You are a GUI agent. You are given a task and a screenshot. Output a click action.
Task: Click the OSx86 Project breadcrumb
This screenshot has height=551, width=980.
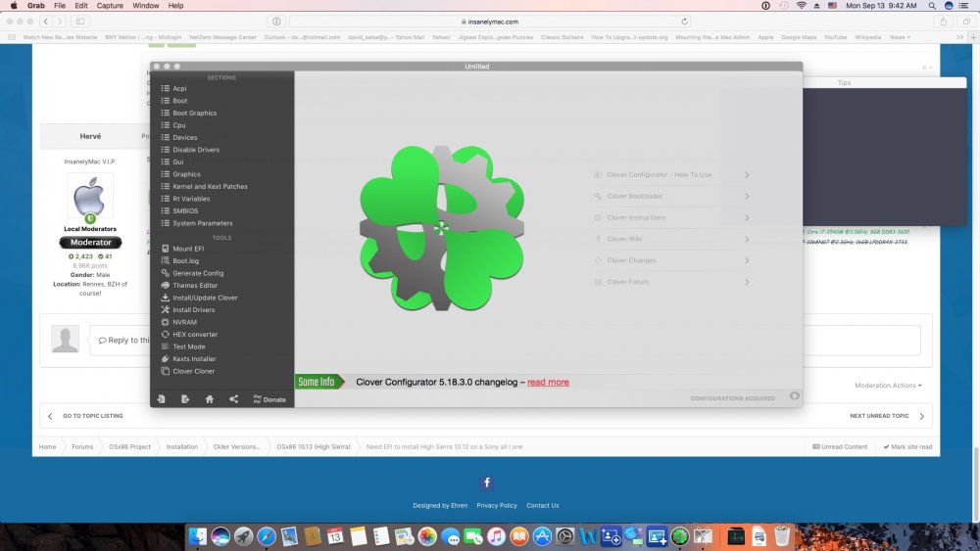point(129,447)
